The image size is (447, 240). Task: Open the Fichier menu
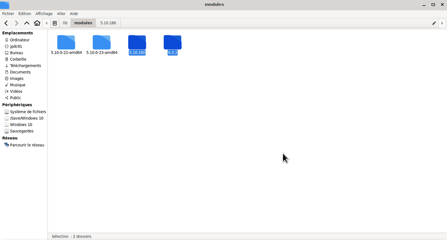tap(8, 14)
